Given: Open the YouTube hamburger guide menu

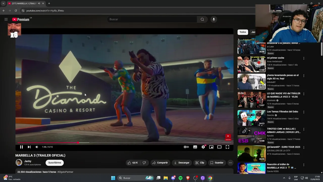Looking at the screenshot, I should pos(6,19).
